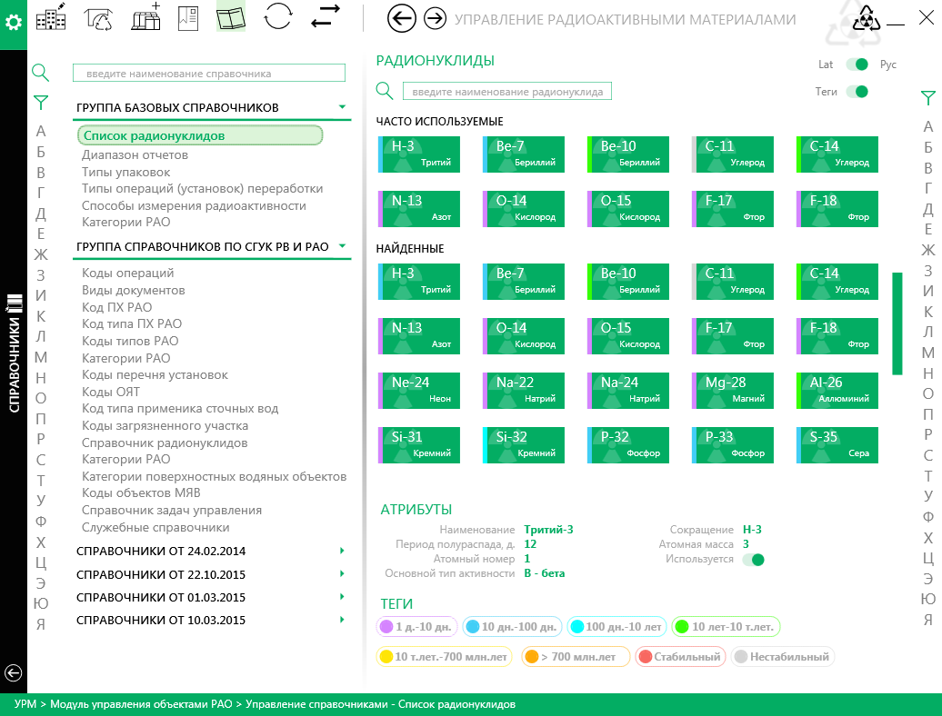This screenshot has height=716, width=942.
Task: Toggle the Используется switch
Action: [754, 560]
